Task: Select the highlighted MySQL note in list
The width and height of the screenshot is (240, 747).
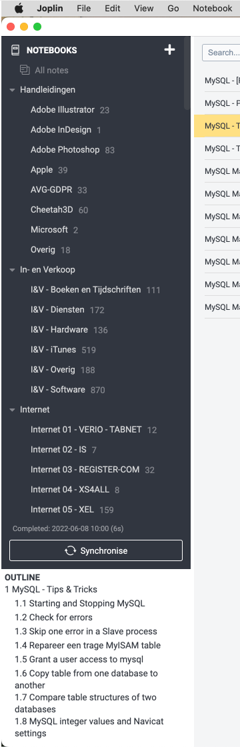Action: point(217,126)
